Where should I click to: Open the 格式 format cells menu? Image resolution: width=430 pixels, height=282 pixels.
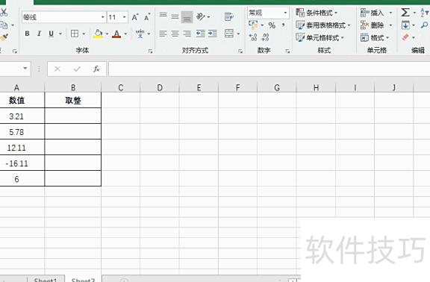[x=375, y=37]
